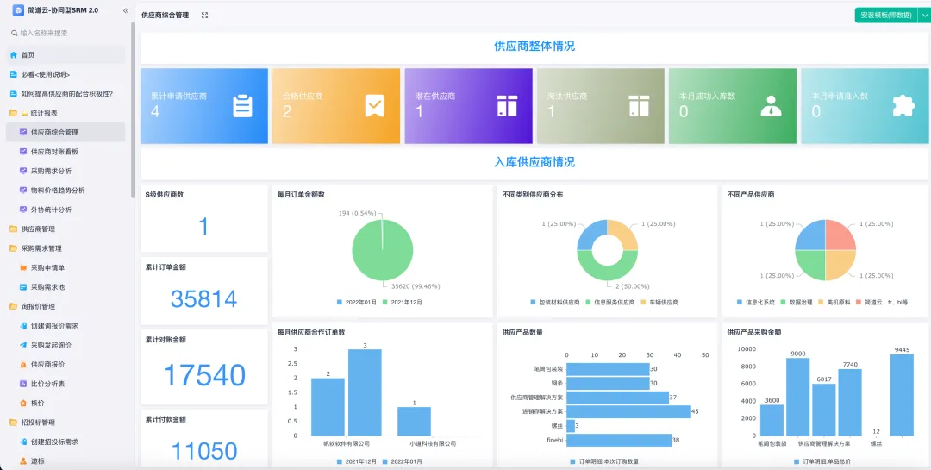Collapse the sidebar with double-chevron icon
931x470 pixels.
125,10
